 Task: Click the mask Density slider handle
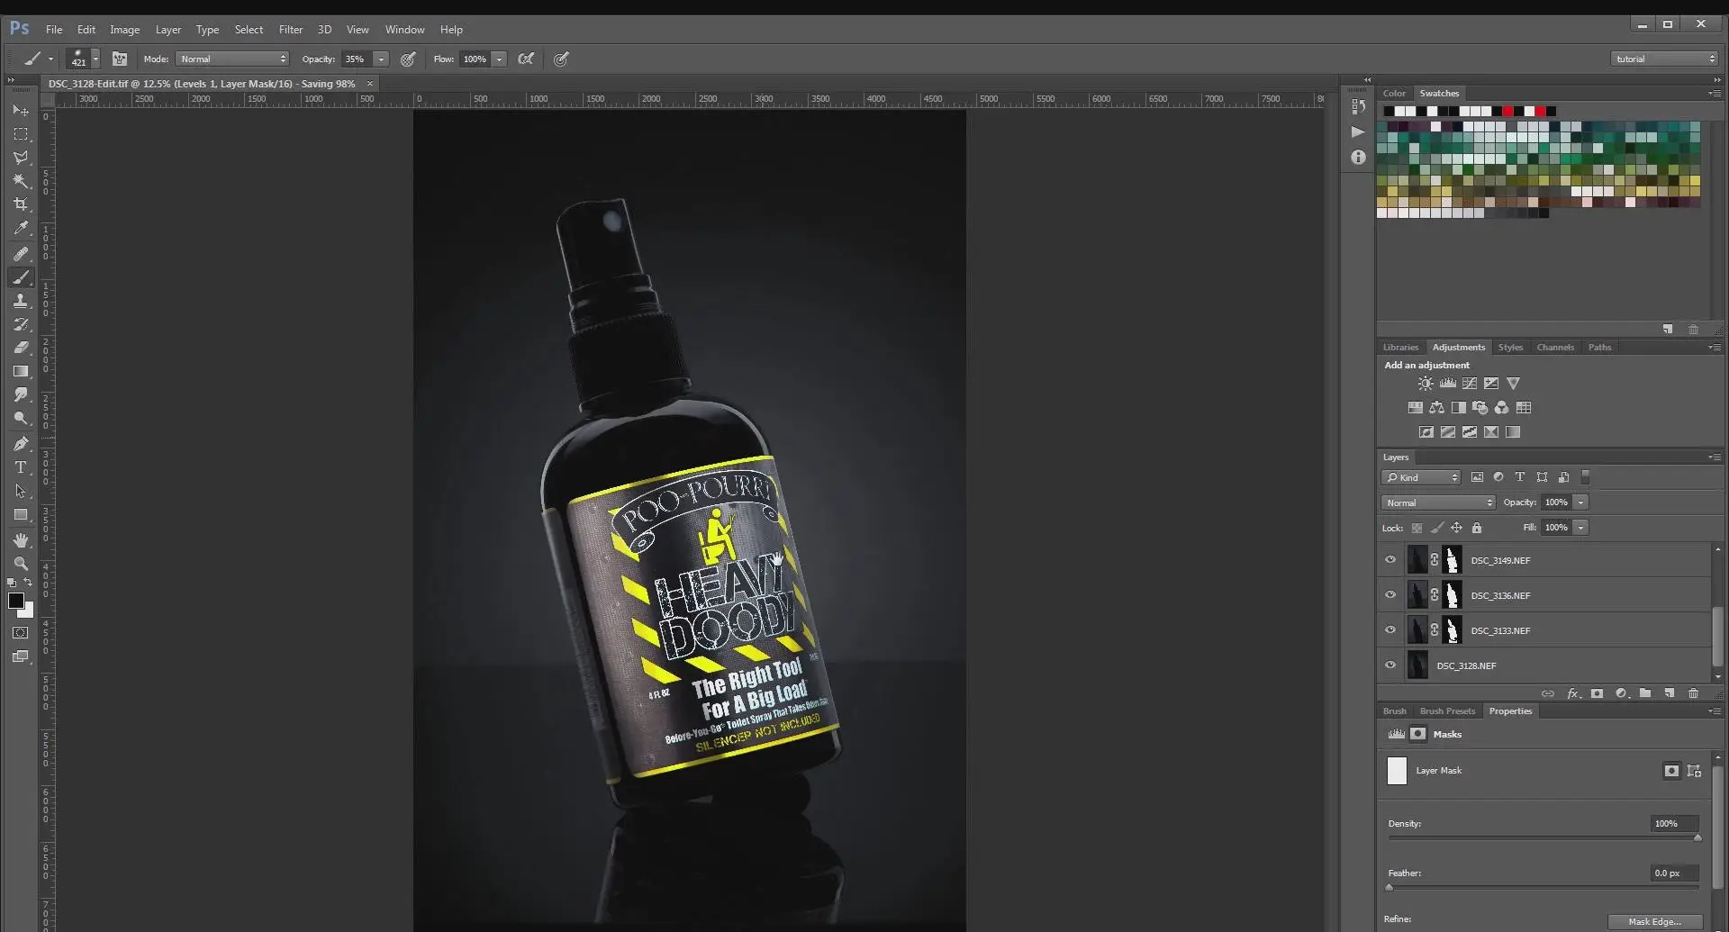tap(1697, 837)
